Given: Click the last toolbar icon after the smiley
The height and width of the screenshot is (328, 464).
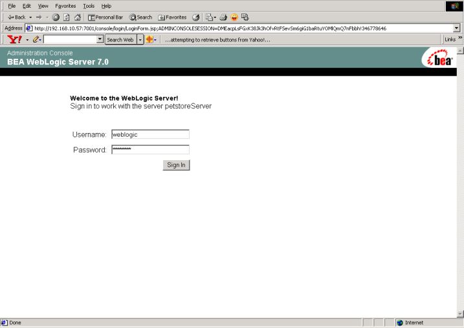Looking at the screenshot, I should 245,17.
